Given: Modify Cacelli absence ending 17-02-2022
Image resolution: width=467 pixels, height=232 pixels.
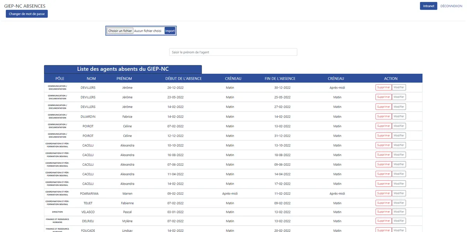Looking at the screenshot, I should (x=399, y=184).
